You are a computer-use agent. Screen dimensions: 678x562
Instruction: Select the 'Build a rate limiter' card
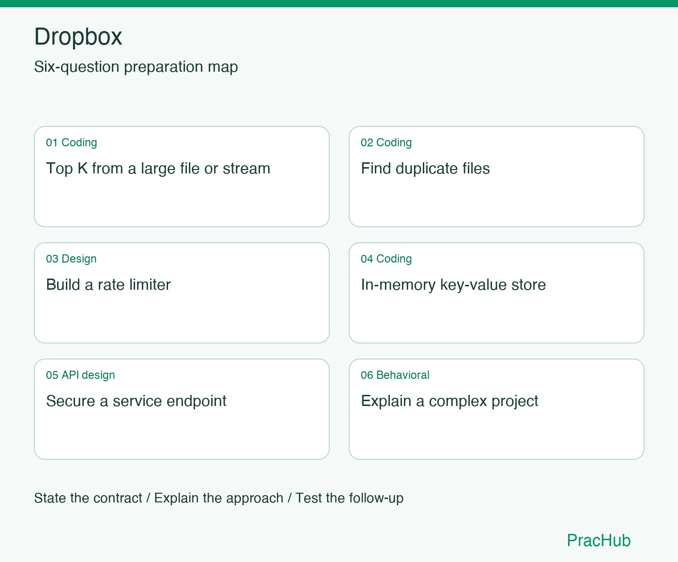[x=182, y=293]
